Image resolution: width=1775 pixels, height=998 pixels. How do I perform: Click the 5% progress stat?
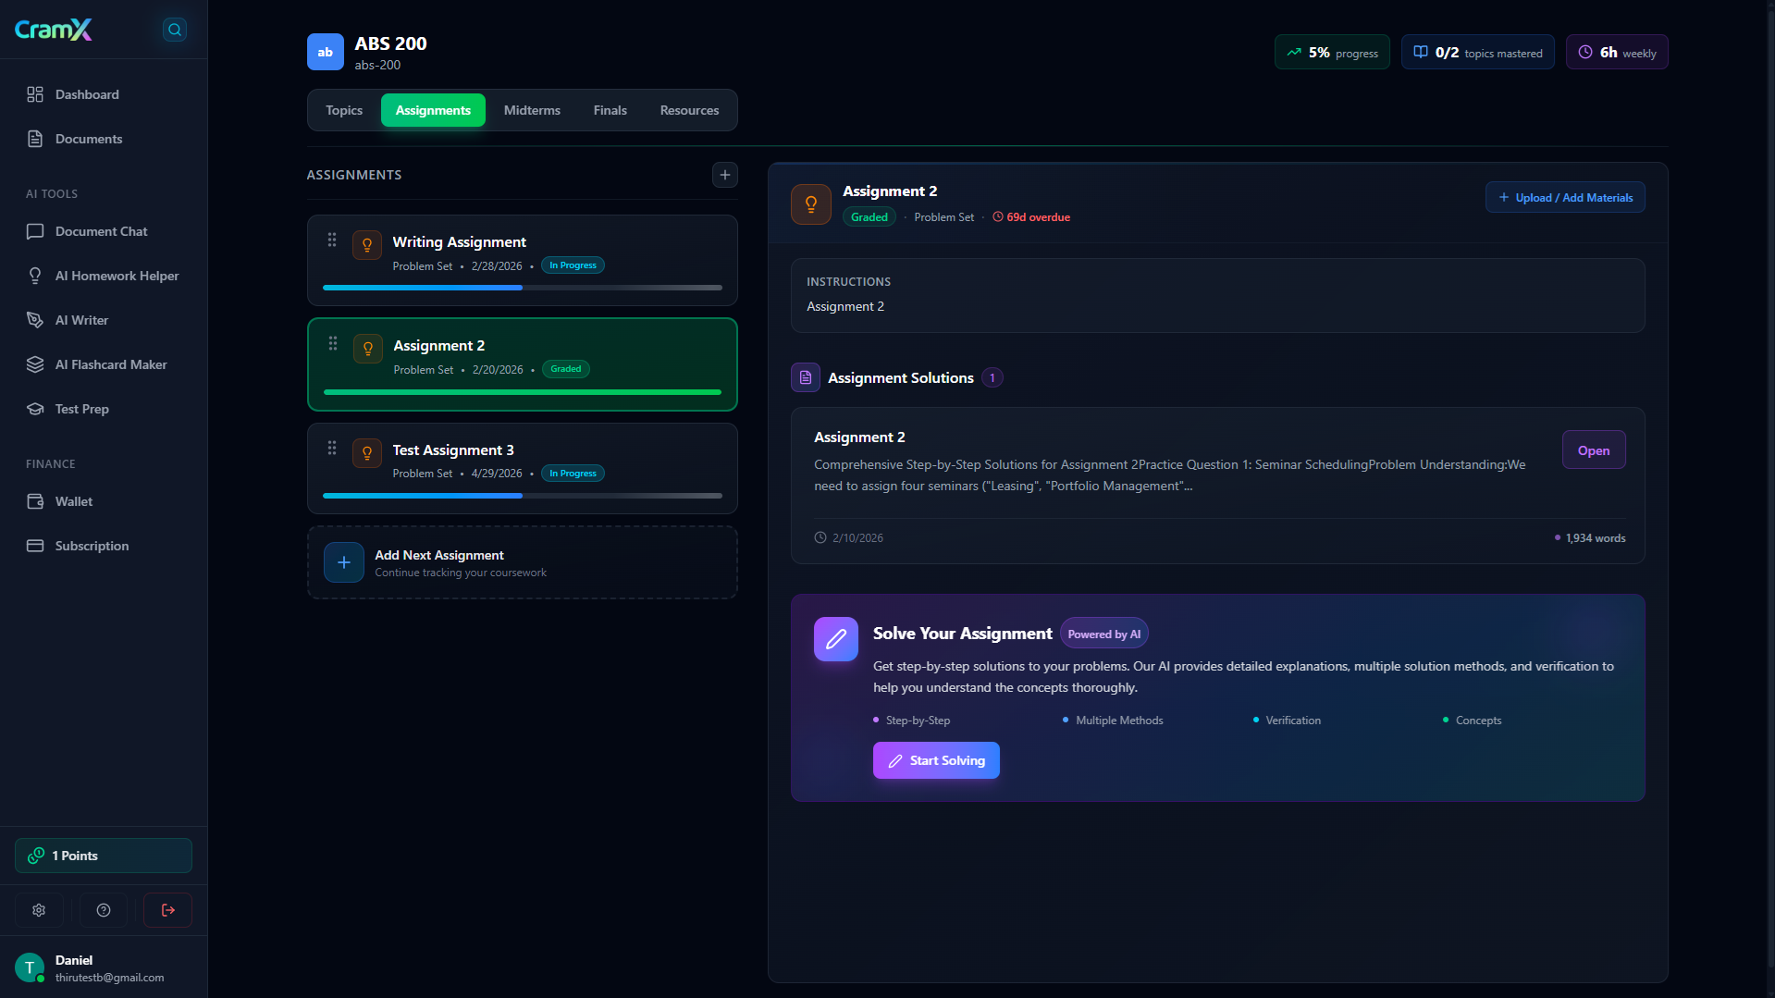pos(1332,52)
